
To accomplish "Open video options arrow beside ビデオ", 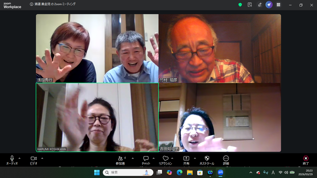I will [42, 158].
